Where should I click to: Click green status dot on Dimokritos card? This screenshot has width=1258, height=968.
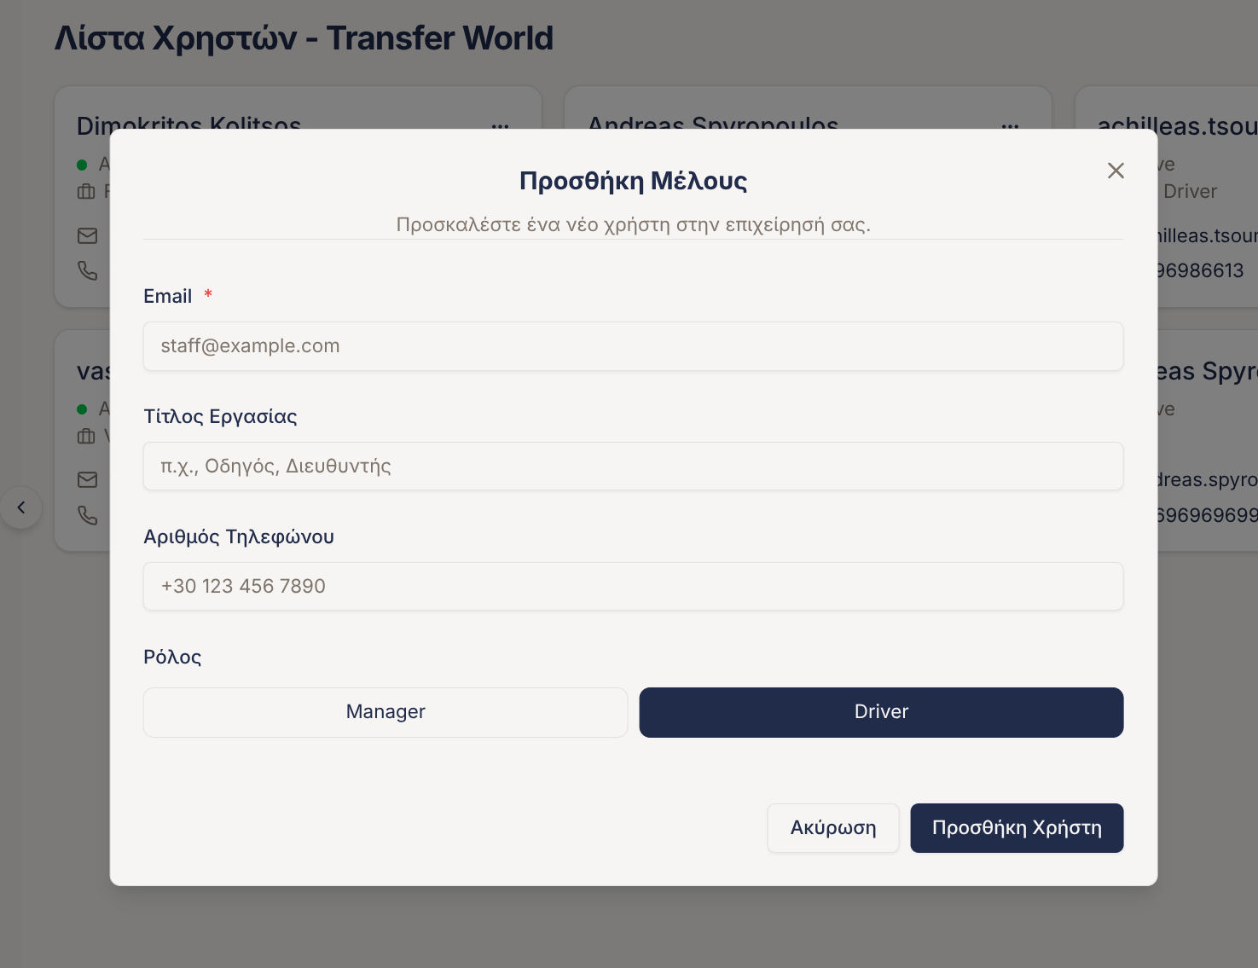click(82, 165)
